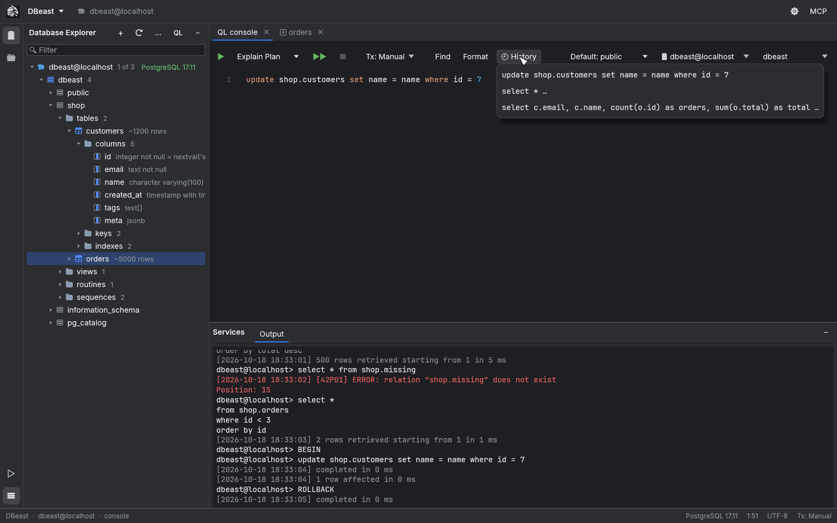Select the Output tab in Services panel
837x523 pixels.
click(x=272, y=334)
